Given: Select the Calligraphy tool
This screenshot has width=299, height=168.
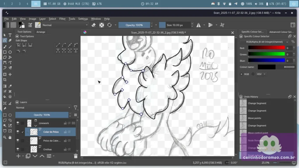Looking at the screenshot, I should (10, 41).
